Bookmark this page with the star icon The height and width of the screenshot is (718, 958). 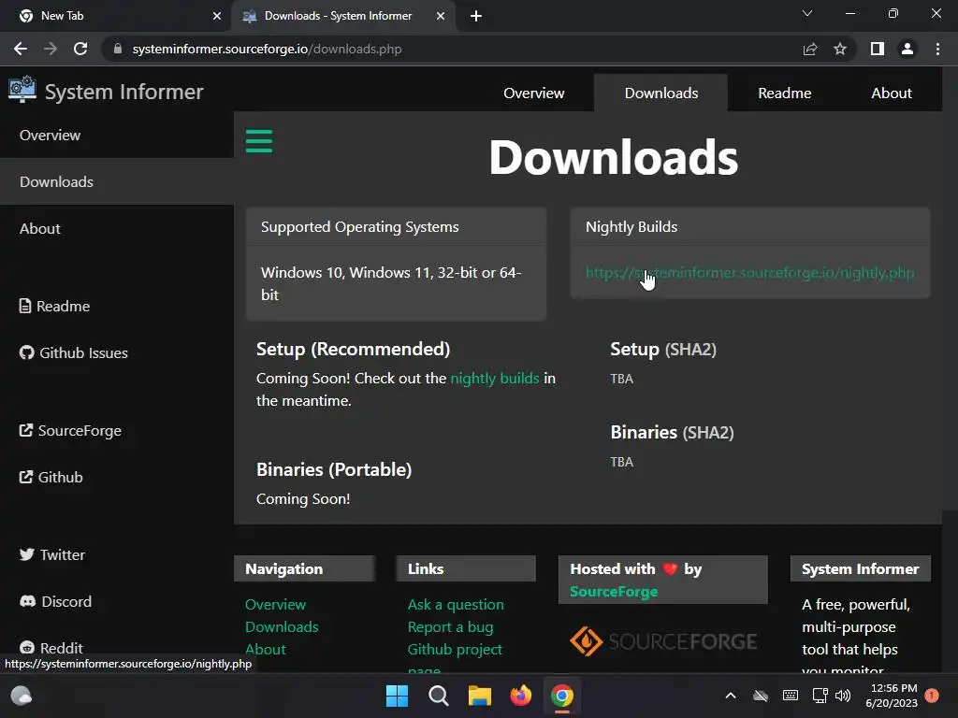[840, 49]
